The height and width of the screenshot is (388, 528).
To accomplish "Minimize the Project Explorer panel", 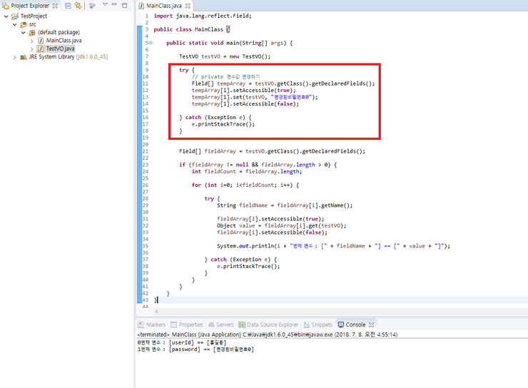I will [115, 5].
